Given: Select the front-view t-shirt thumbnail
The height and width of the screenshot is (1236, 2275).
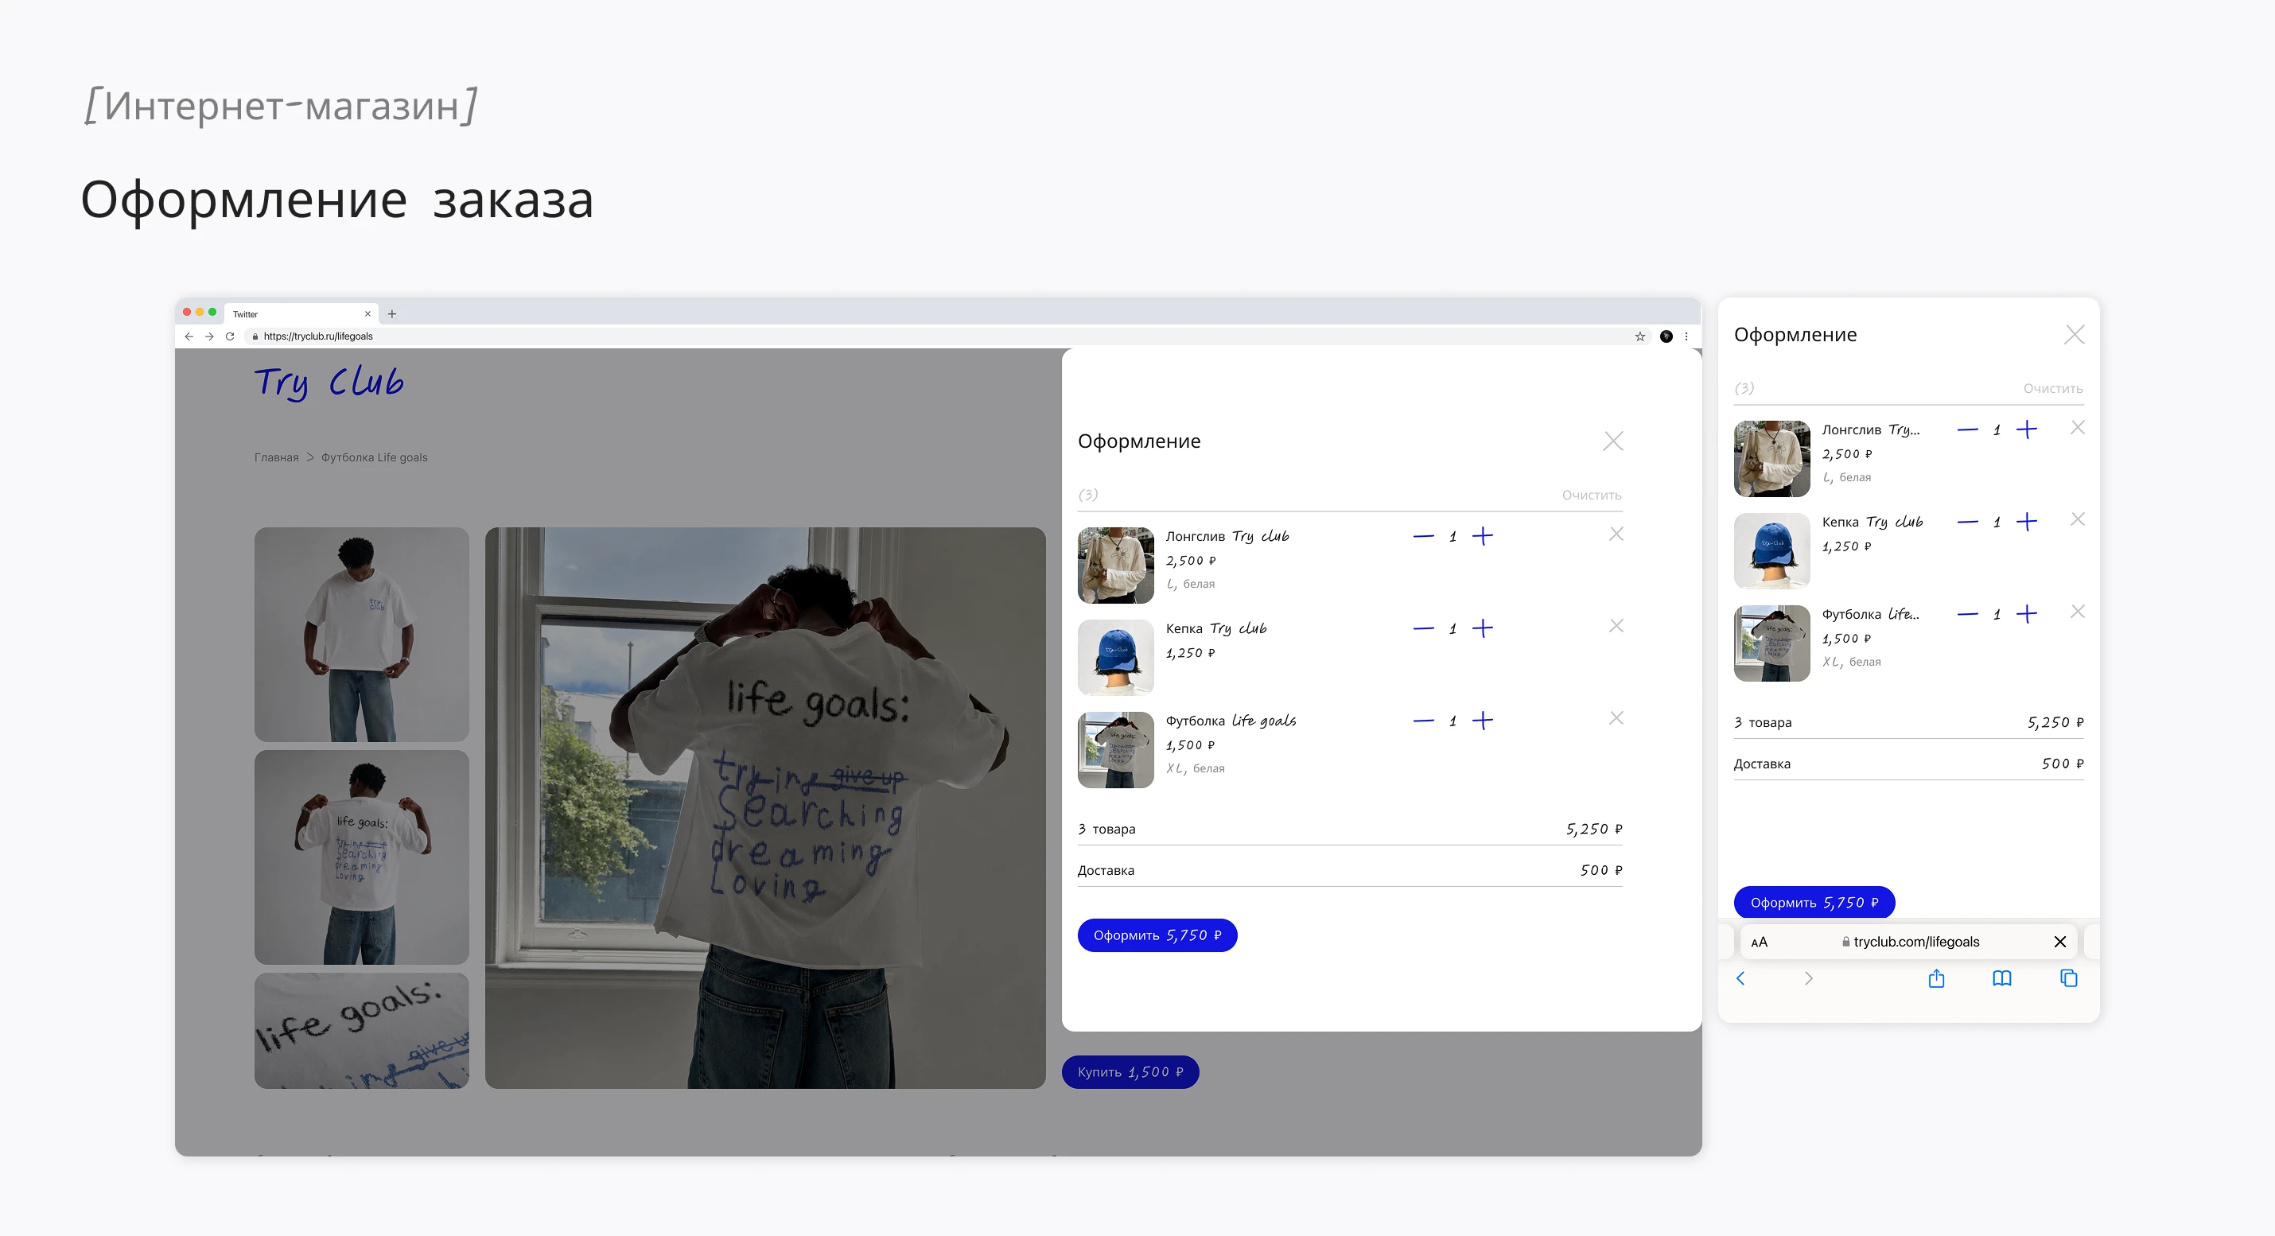Looking at the screenshot, I should point(361,634).
